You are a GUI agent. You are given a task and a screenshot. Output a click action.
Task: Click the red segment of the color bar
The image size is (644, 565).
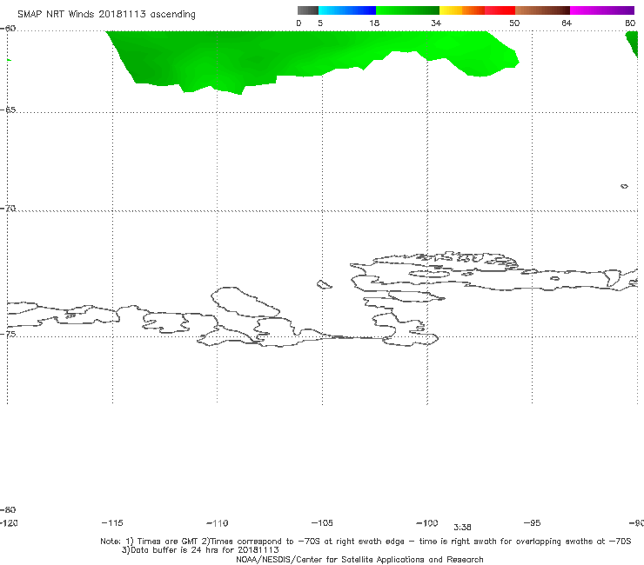pos(500,10)
